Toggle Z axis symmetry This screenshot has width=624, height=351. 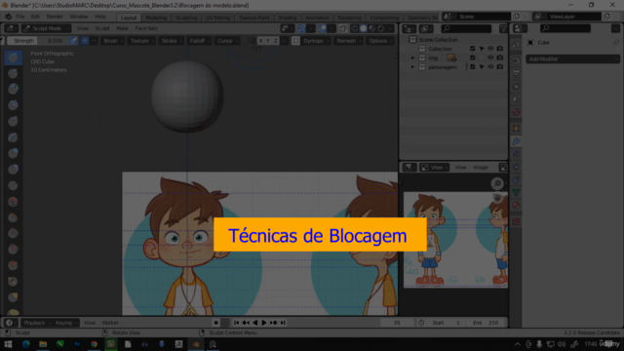tap(275, 41)
